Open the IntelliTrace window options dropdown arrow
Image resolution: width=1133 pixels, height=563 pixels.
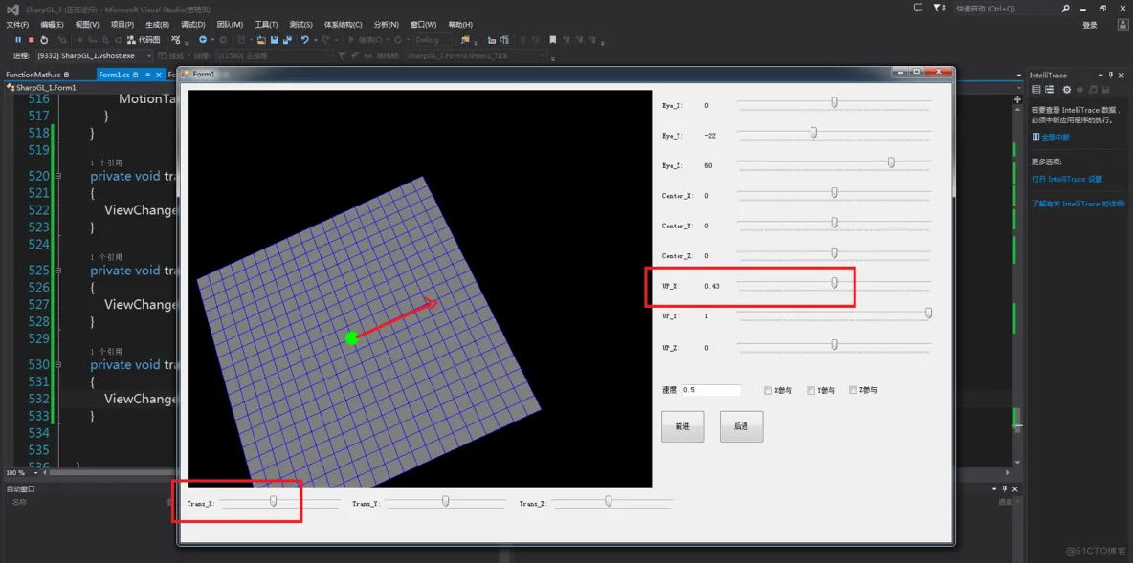coord(1100,76)
